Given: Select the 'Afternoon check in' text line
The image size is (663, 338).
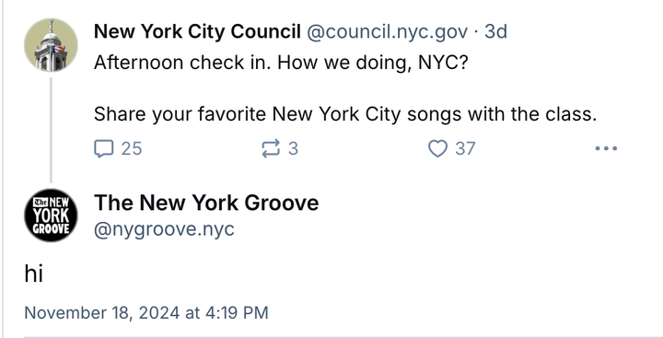Looking at the screenshot, I should [x=281, y=63].
